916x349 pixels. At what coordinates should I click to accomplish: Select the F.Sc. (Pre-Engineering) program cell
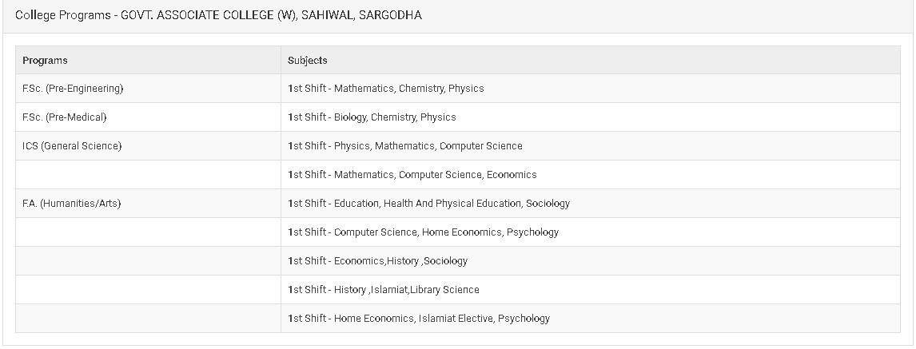point(73,89)
